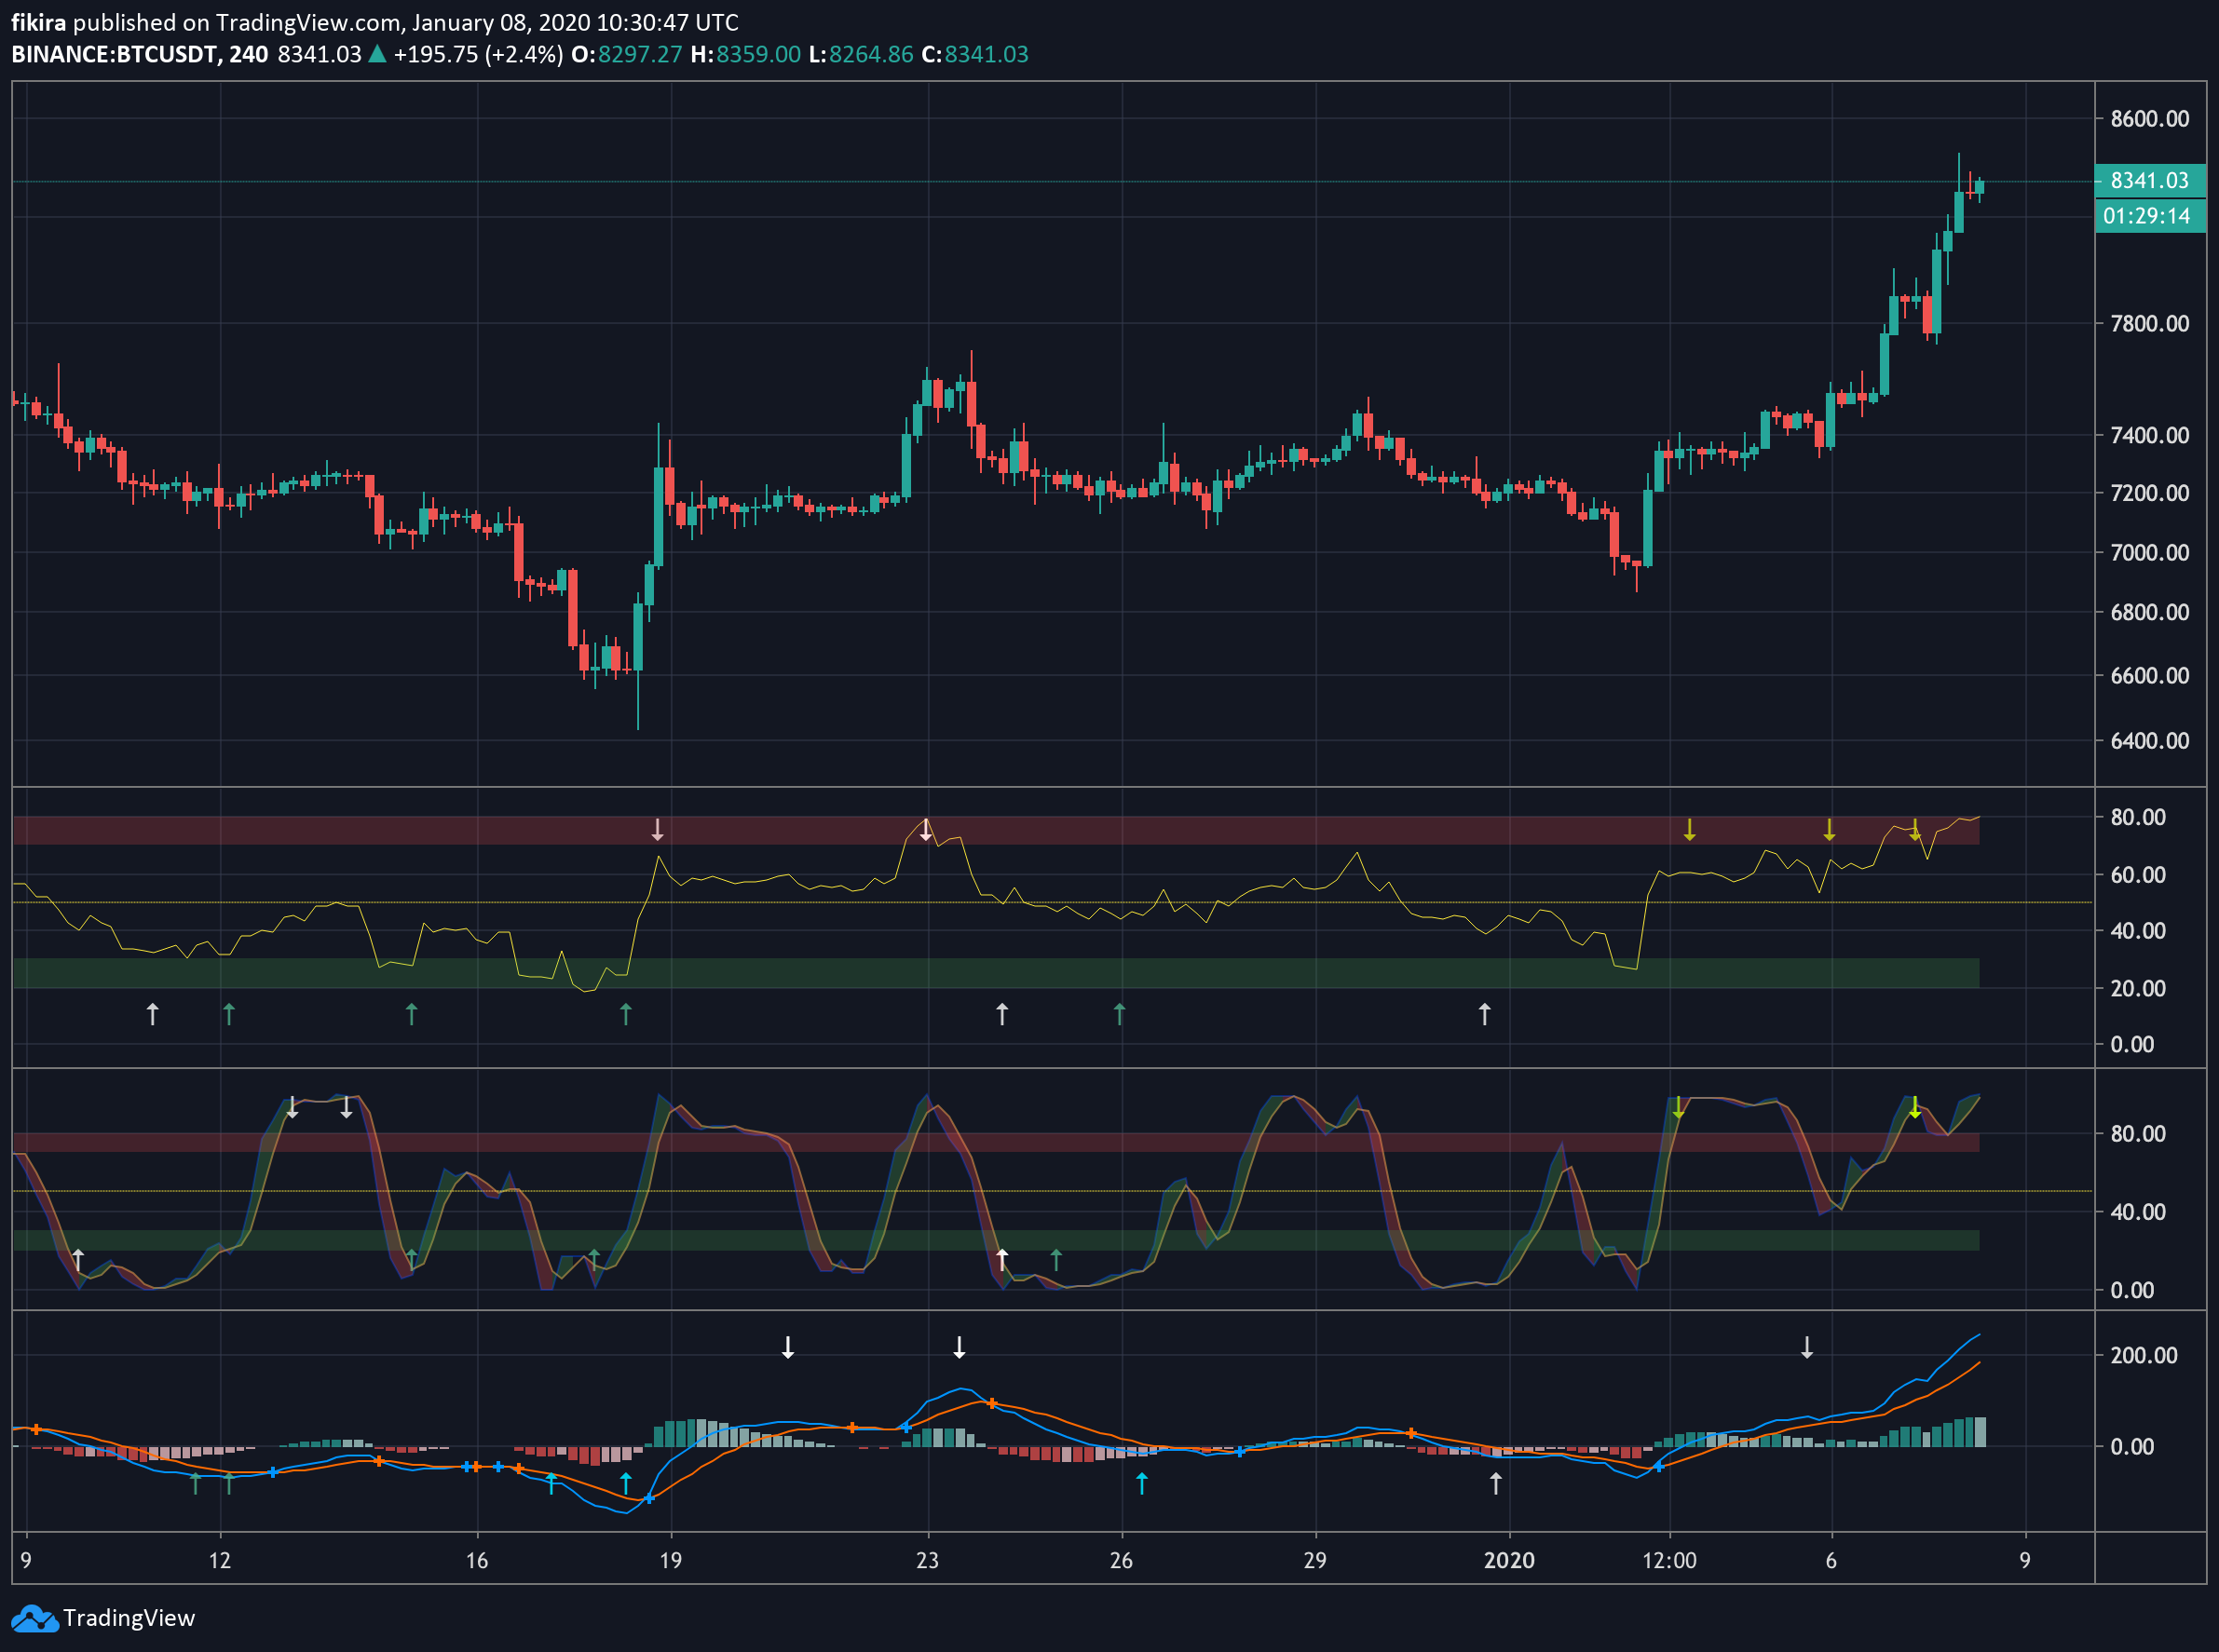Viewport: 2219px width, 1652px height.
Task: Click the green up-triangle price change icon
Action: (377, 54)
